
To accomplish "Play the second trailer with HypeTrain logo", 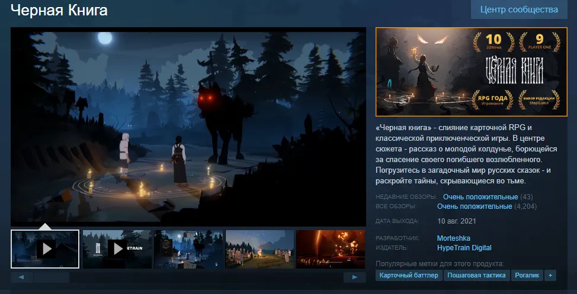I will click(x=117, y=249).
